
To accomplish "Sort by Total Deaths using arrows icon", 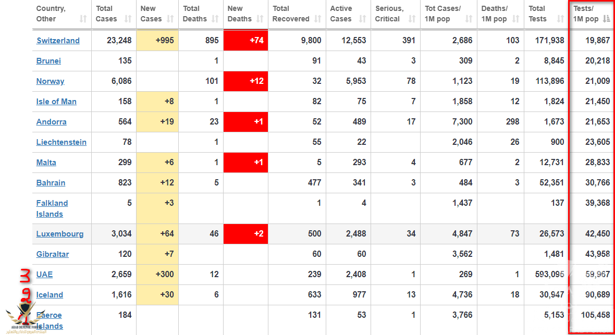I will (x=215, y=19).
